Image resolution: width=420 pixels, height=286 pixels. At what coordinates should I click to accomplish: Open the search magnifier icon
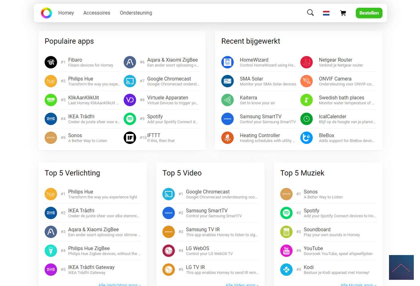tap(310, 13)
